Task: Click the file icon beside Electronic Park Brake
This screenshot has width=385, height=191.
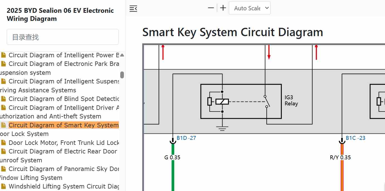Action: click(x=3, y=64)
